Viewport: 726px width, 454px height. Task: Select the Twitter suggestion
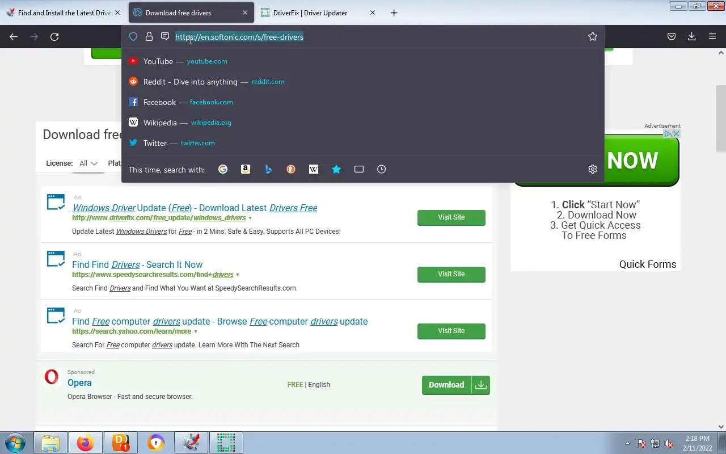pos(363,143)
